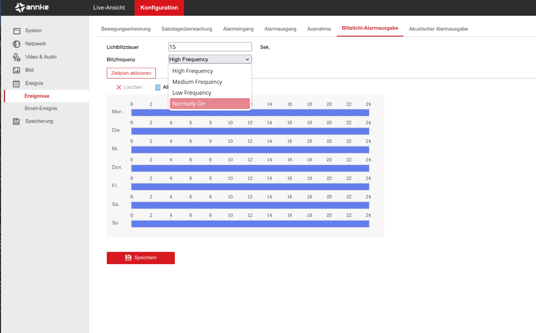Screen dimensions: 536x333
Task: Open the Blitzfrequenz dropdown box
Action: pyautogui.click(x=210, y=59)
